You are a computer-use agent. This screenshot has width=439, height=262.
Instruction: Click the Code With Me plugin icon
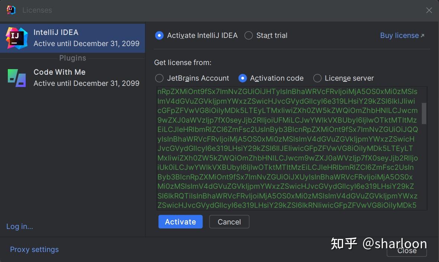[x=16, y=77]
